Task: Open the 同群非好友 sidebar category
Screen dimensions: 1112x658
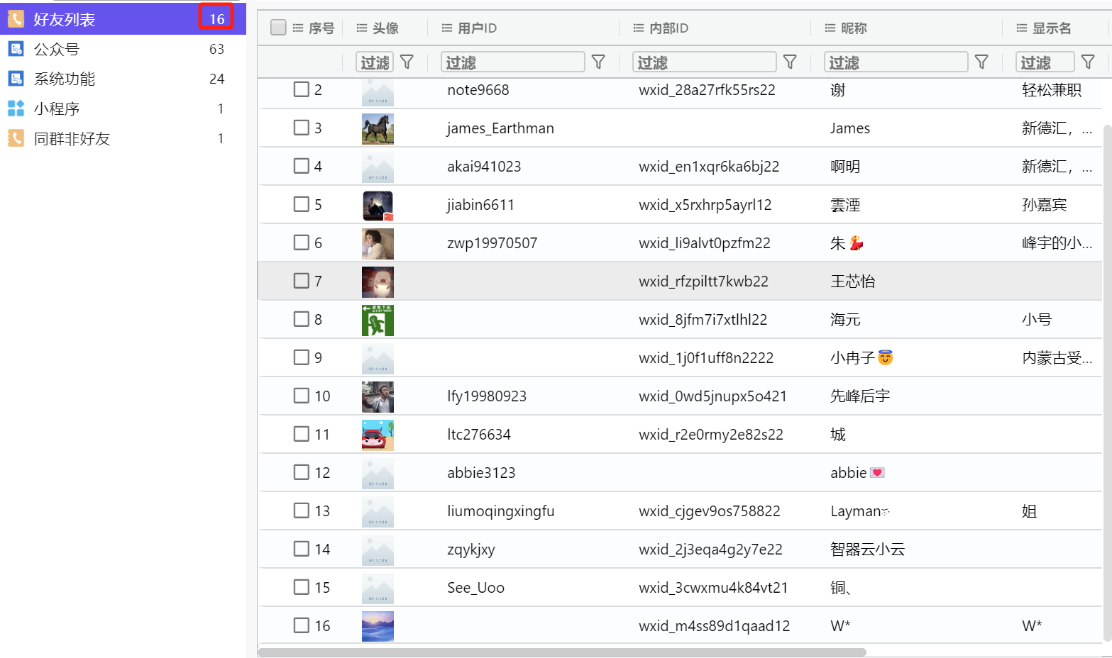Action: click(x=123, y=138)
